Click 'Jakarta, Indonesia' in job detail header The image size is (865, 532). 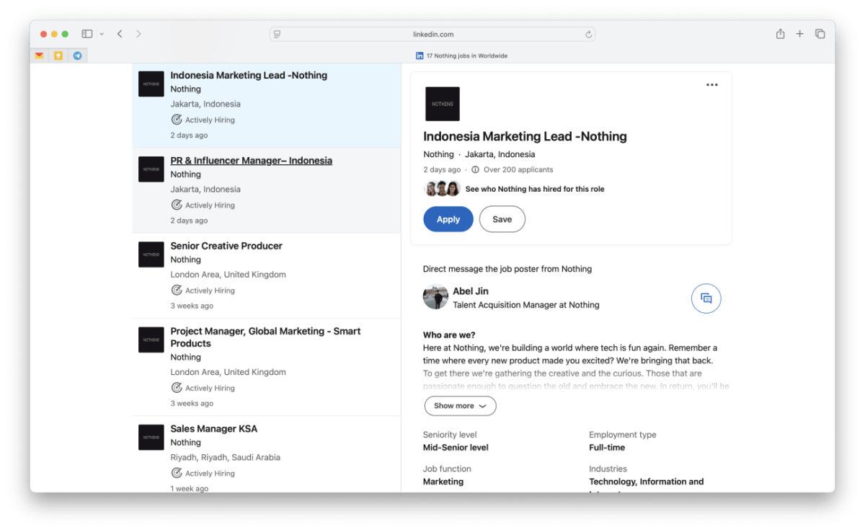[x=500, y=154]
